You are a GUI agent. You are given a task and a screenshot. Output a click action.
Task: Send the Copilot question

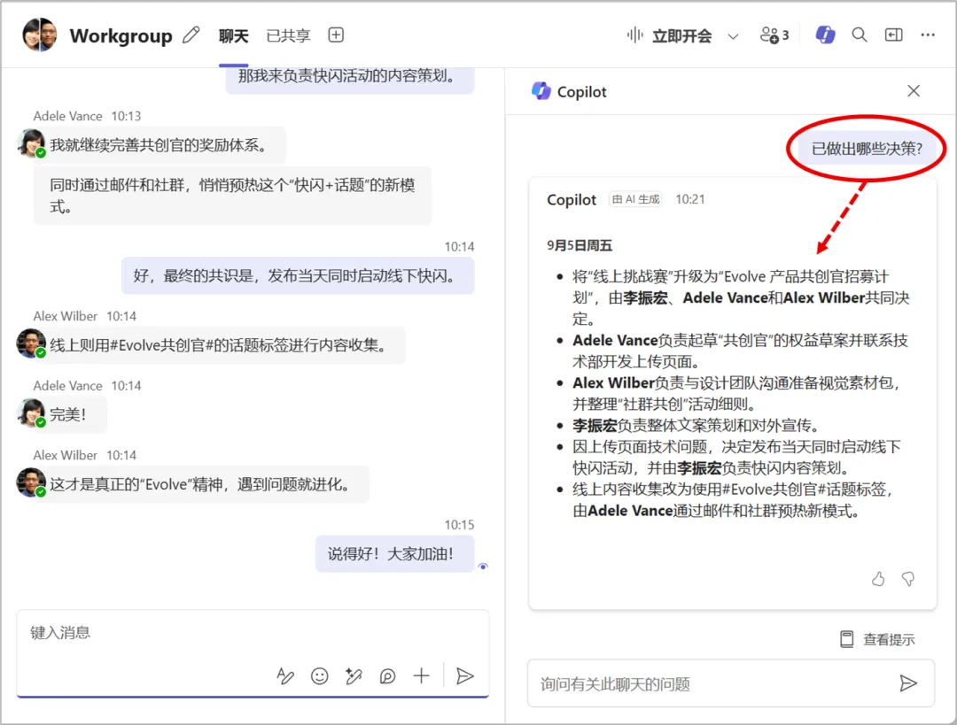pyautogui.click(x=908, y=683)
